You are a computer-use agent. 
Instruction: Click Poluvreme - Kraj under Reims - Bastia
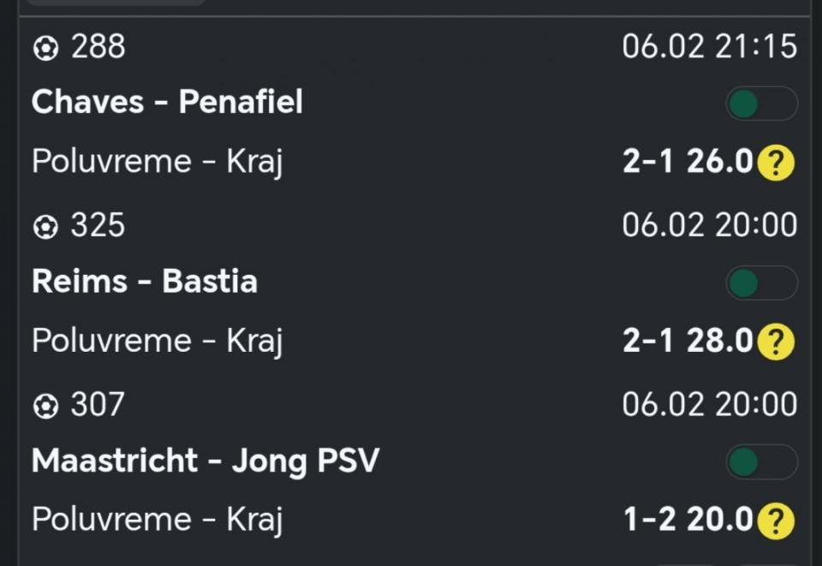click(x=157, y=341)
